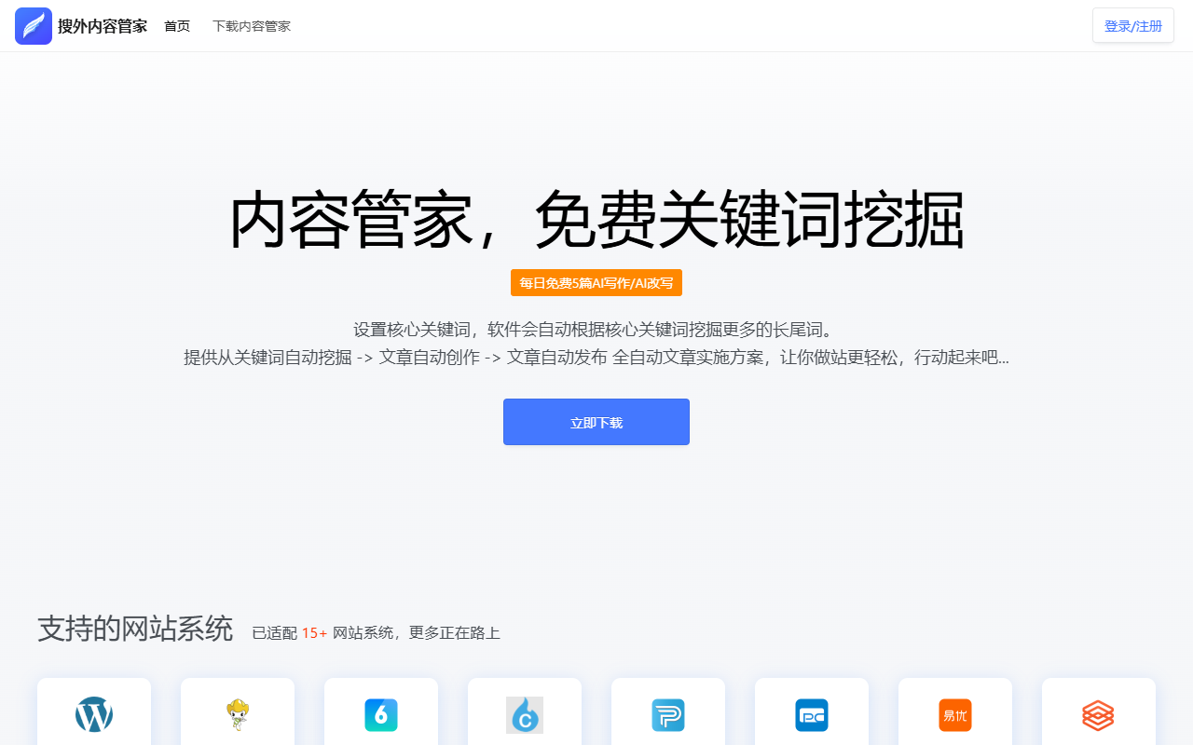Viewport: 1193px width, 745px height.
Task: Click the 搜外内容管家 brand name
Action: pyautogui.click(x=103, y=26)
